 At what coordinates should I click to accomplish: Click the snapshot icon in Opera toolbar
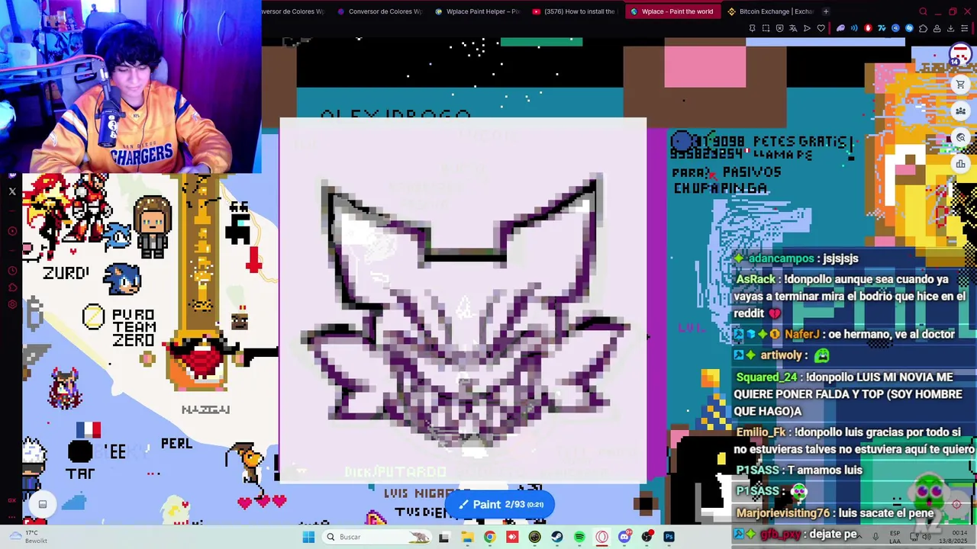[766, 28]
